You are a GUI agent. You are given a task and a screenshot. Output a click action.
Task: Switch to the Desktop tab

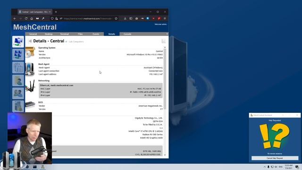coord(49,34)
